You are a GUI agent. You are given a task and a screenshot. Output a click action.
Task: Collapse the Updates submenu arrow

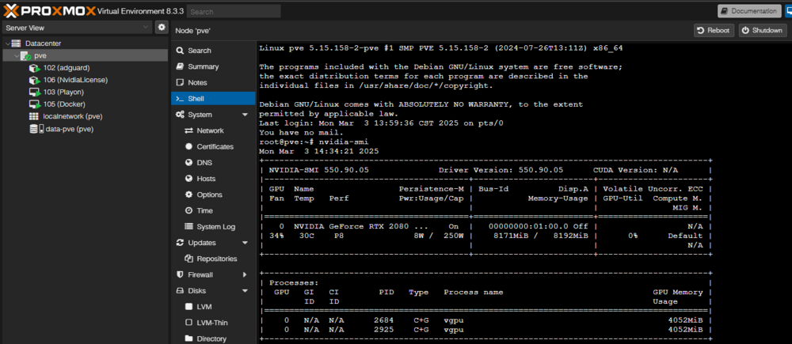[x=245, y=243]
